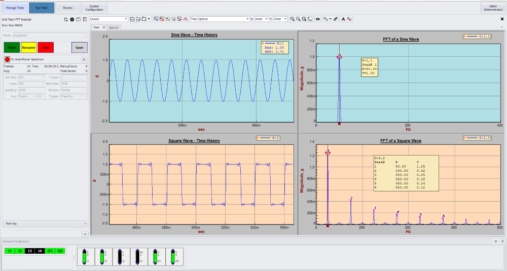Open the Review tab
The image size is (507, 271).
tap(67, 8)
